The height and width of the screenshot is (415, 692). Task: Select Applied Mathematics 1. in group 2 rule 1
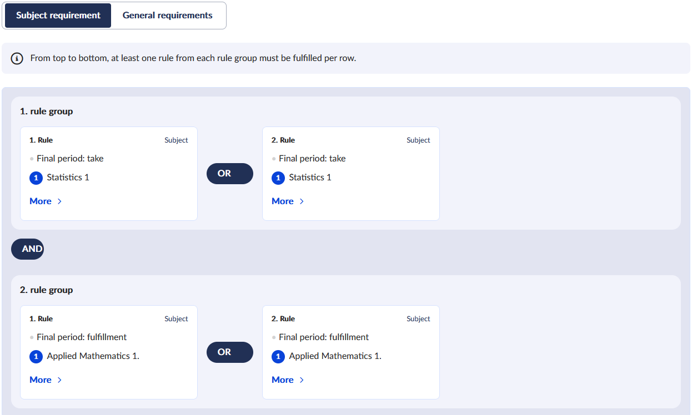click(x=93, y=356)
